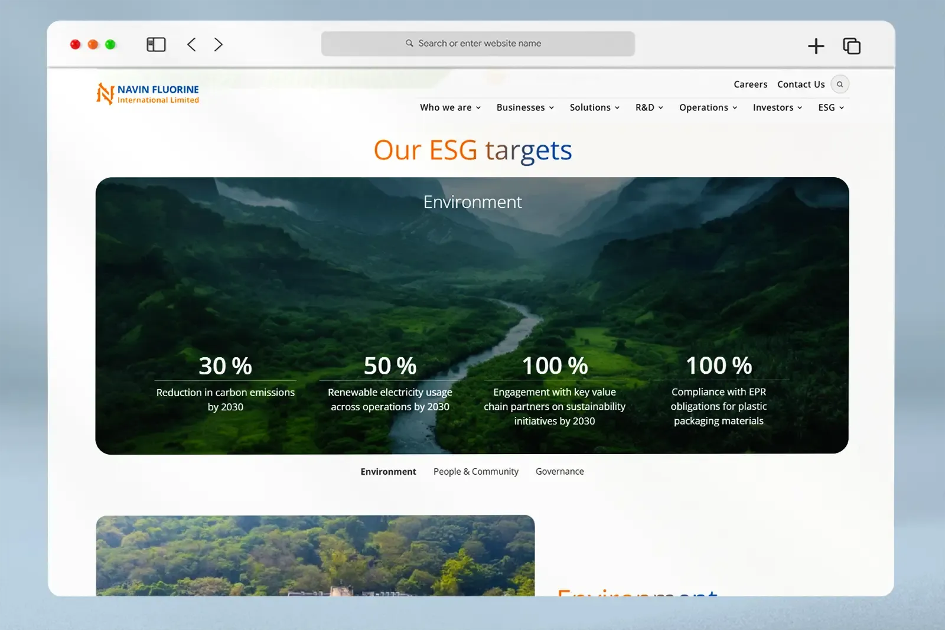Screen dimensions: 945x630
Task: Click the 'Our ESG targets' heading
Action: pyautogui.click(x=472, y=151)
